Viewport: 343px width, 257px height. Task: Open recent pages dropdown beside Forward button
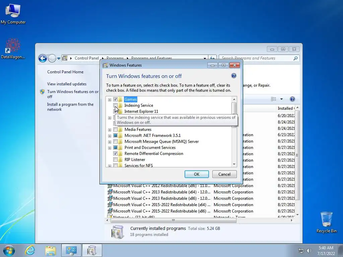59,59
